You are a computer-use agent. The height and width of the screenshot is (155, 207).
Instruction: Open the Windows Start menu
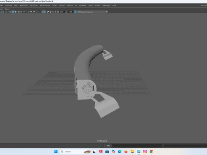[56, 152]
